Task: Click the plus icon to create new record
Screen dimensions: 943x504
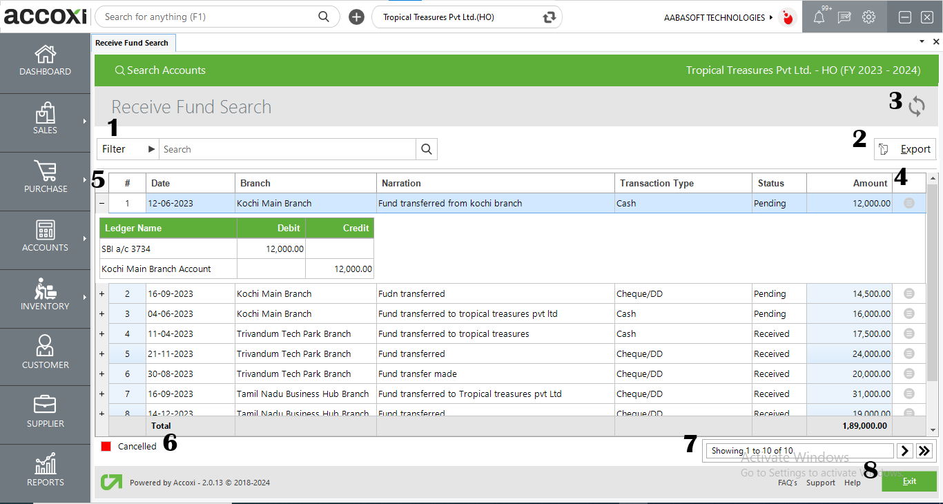Action: [x=356, y=17]
